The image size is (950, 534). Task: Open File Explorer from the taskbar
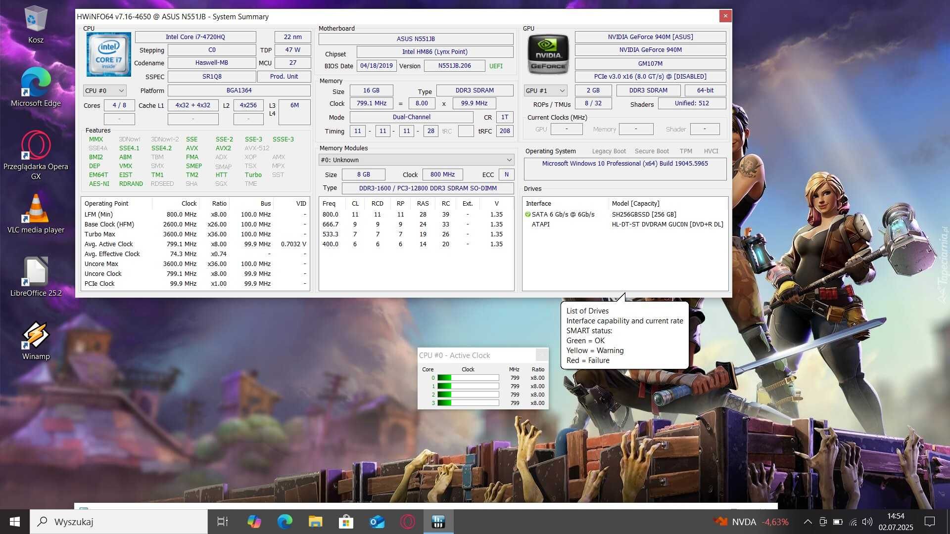[x=315, y=522]
